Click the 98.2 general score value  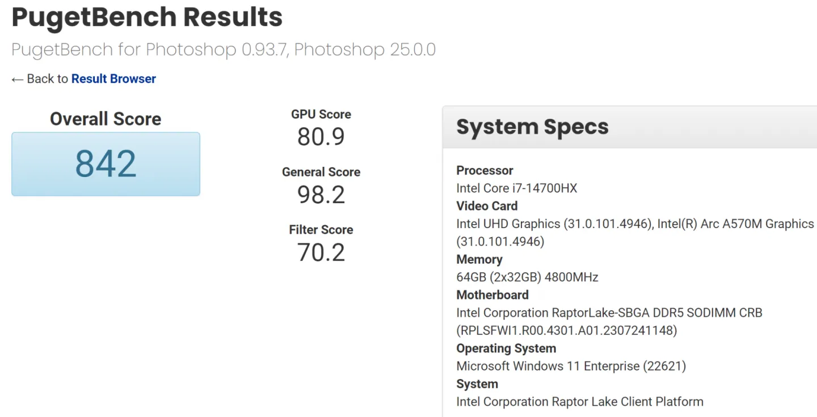[321, 195]
